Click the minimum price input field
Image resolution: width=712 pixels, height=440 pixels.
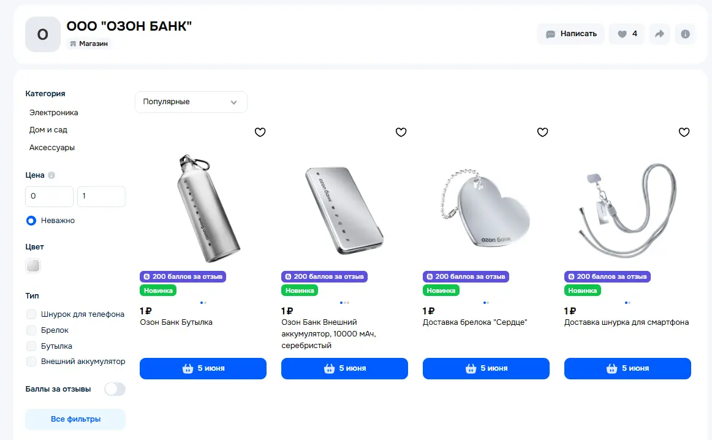[50, 196]
